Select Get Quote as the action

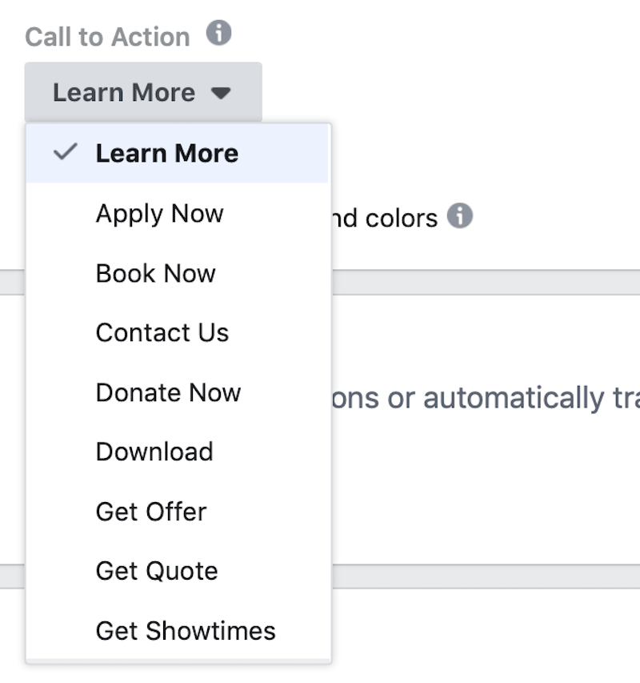pyautogui.click(x=156, y=570)
